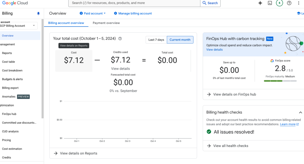Open the notifications badge showing 6
Viewport: 304px width, 164px height.
[x=279, y=3]
